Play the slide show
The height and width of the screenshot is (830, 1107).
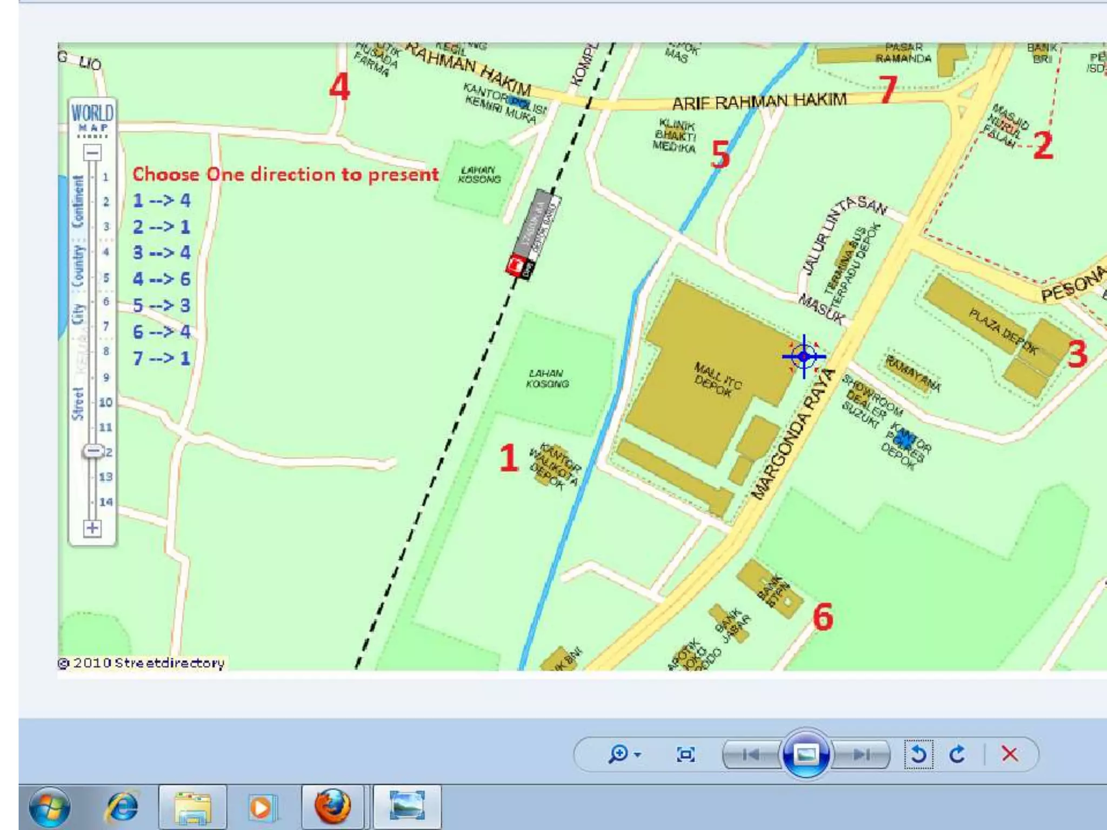coord(805,754)
